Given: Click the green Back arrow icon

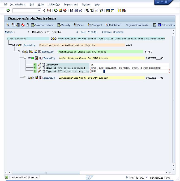Looking at the screenshot, I should click(x=56, y=10).
